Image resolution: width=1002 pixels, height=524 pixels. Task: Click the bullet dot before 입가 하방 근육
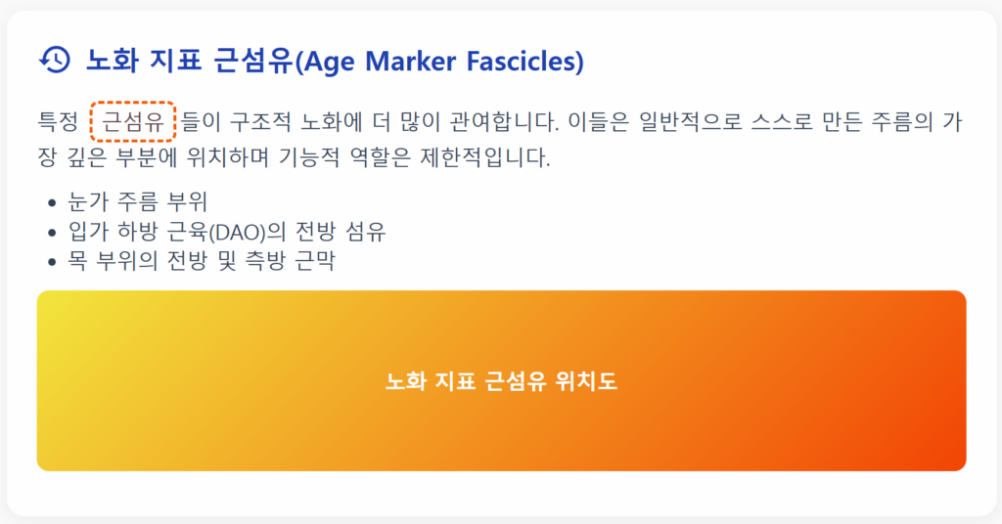coord(53,233)
